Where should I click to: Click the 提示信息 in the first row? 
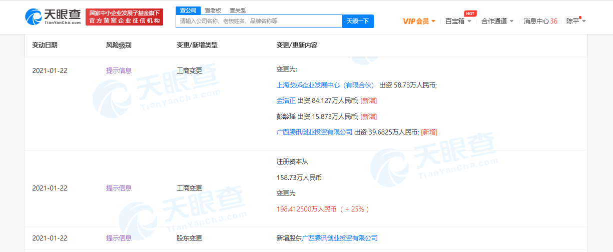119,70
